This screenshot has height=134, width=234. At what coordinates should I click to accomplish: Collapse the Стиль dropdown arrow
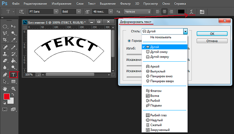pos(185,32)
